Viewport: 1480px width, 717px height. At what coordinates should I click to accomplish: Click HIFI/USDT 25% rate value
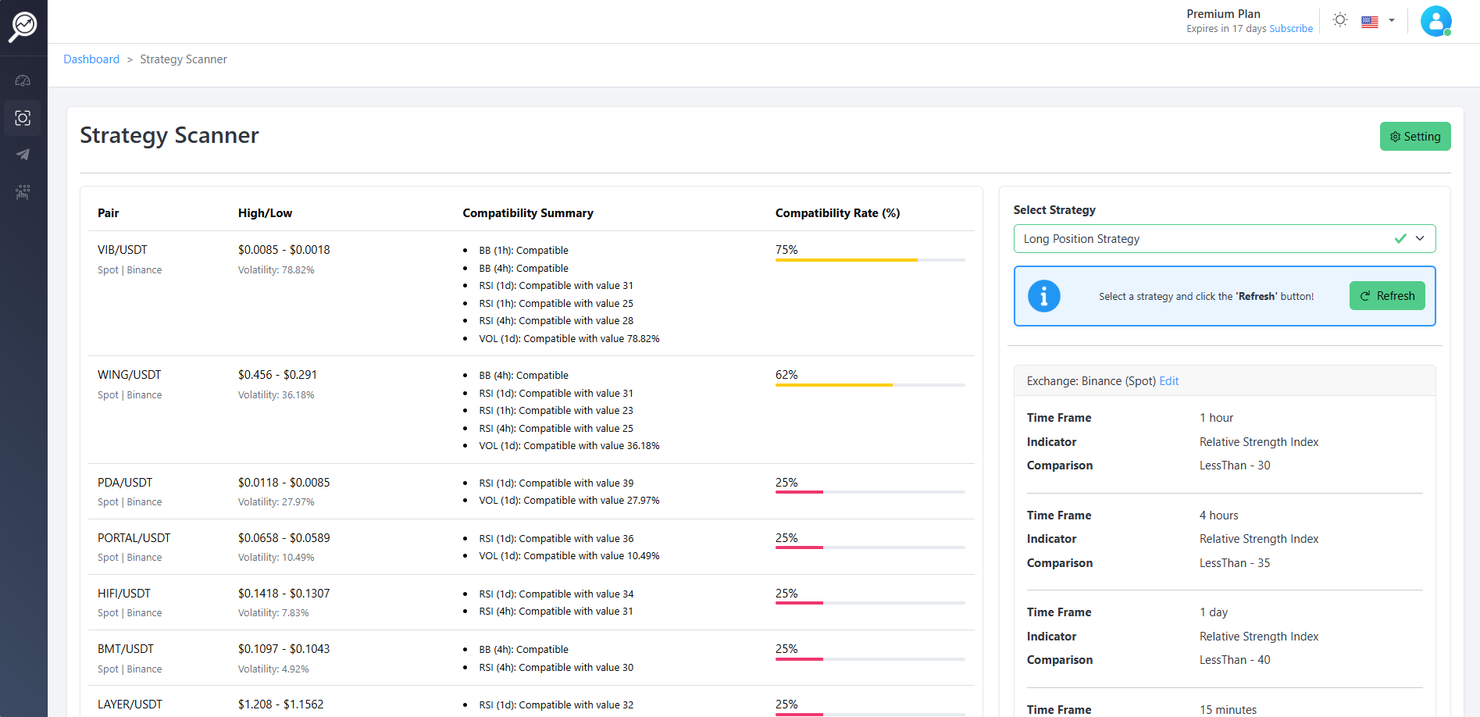pos(786,594)
